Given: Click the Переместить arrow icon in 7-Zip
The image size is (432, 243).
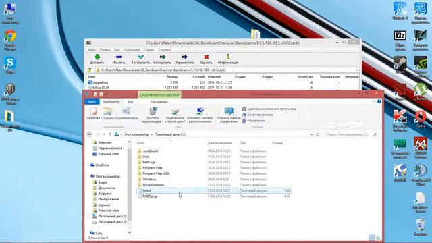Looking at the screenshot, I should pos(184,57).
